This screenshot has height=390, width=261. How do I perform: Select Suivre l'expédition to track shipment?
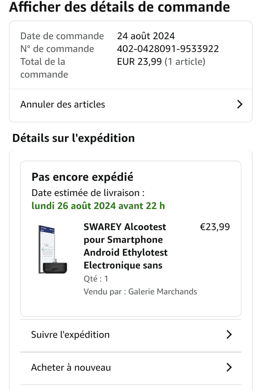coord(70,335)
